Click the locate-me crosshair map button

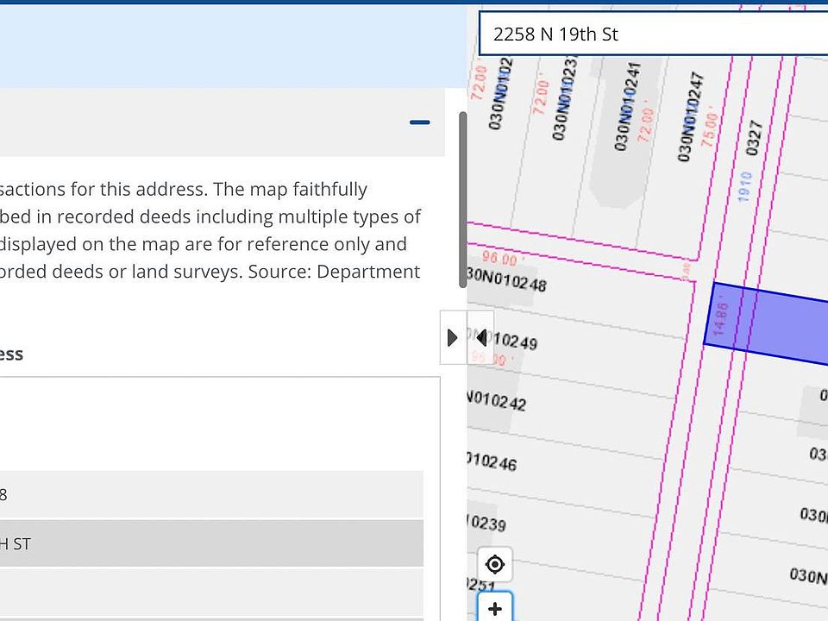pos(495,564)
